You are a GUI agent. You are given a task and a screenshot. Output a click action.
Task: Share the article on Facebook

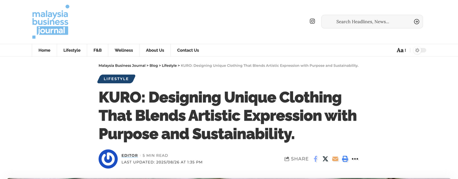(x=316, y=159)
